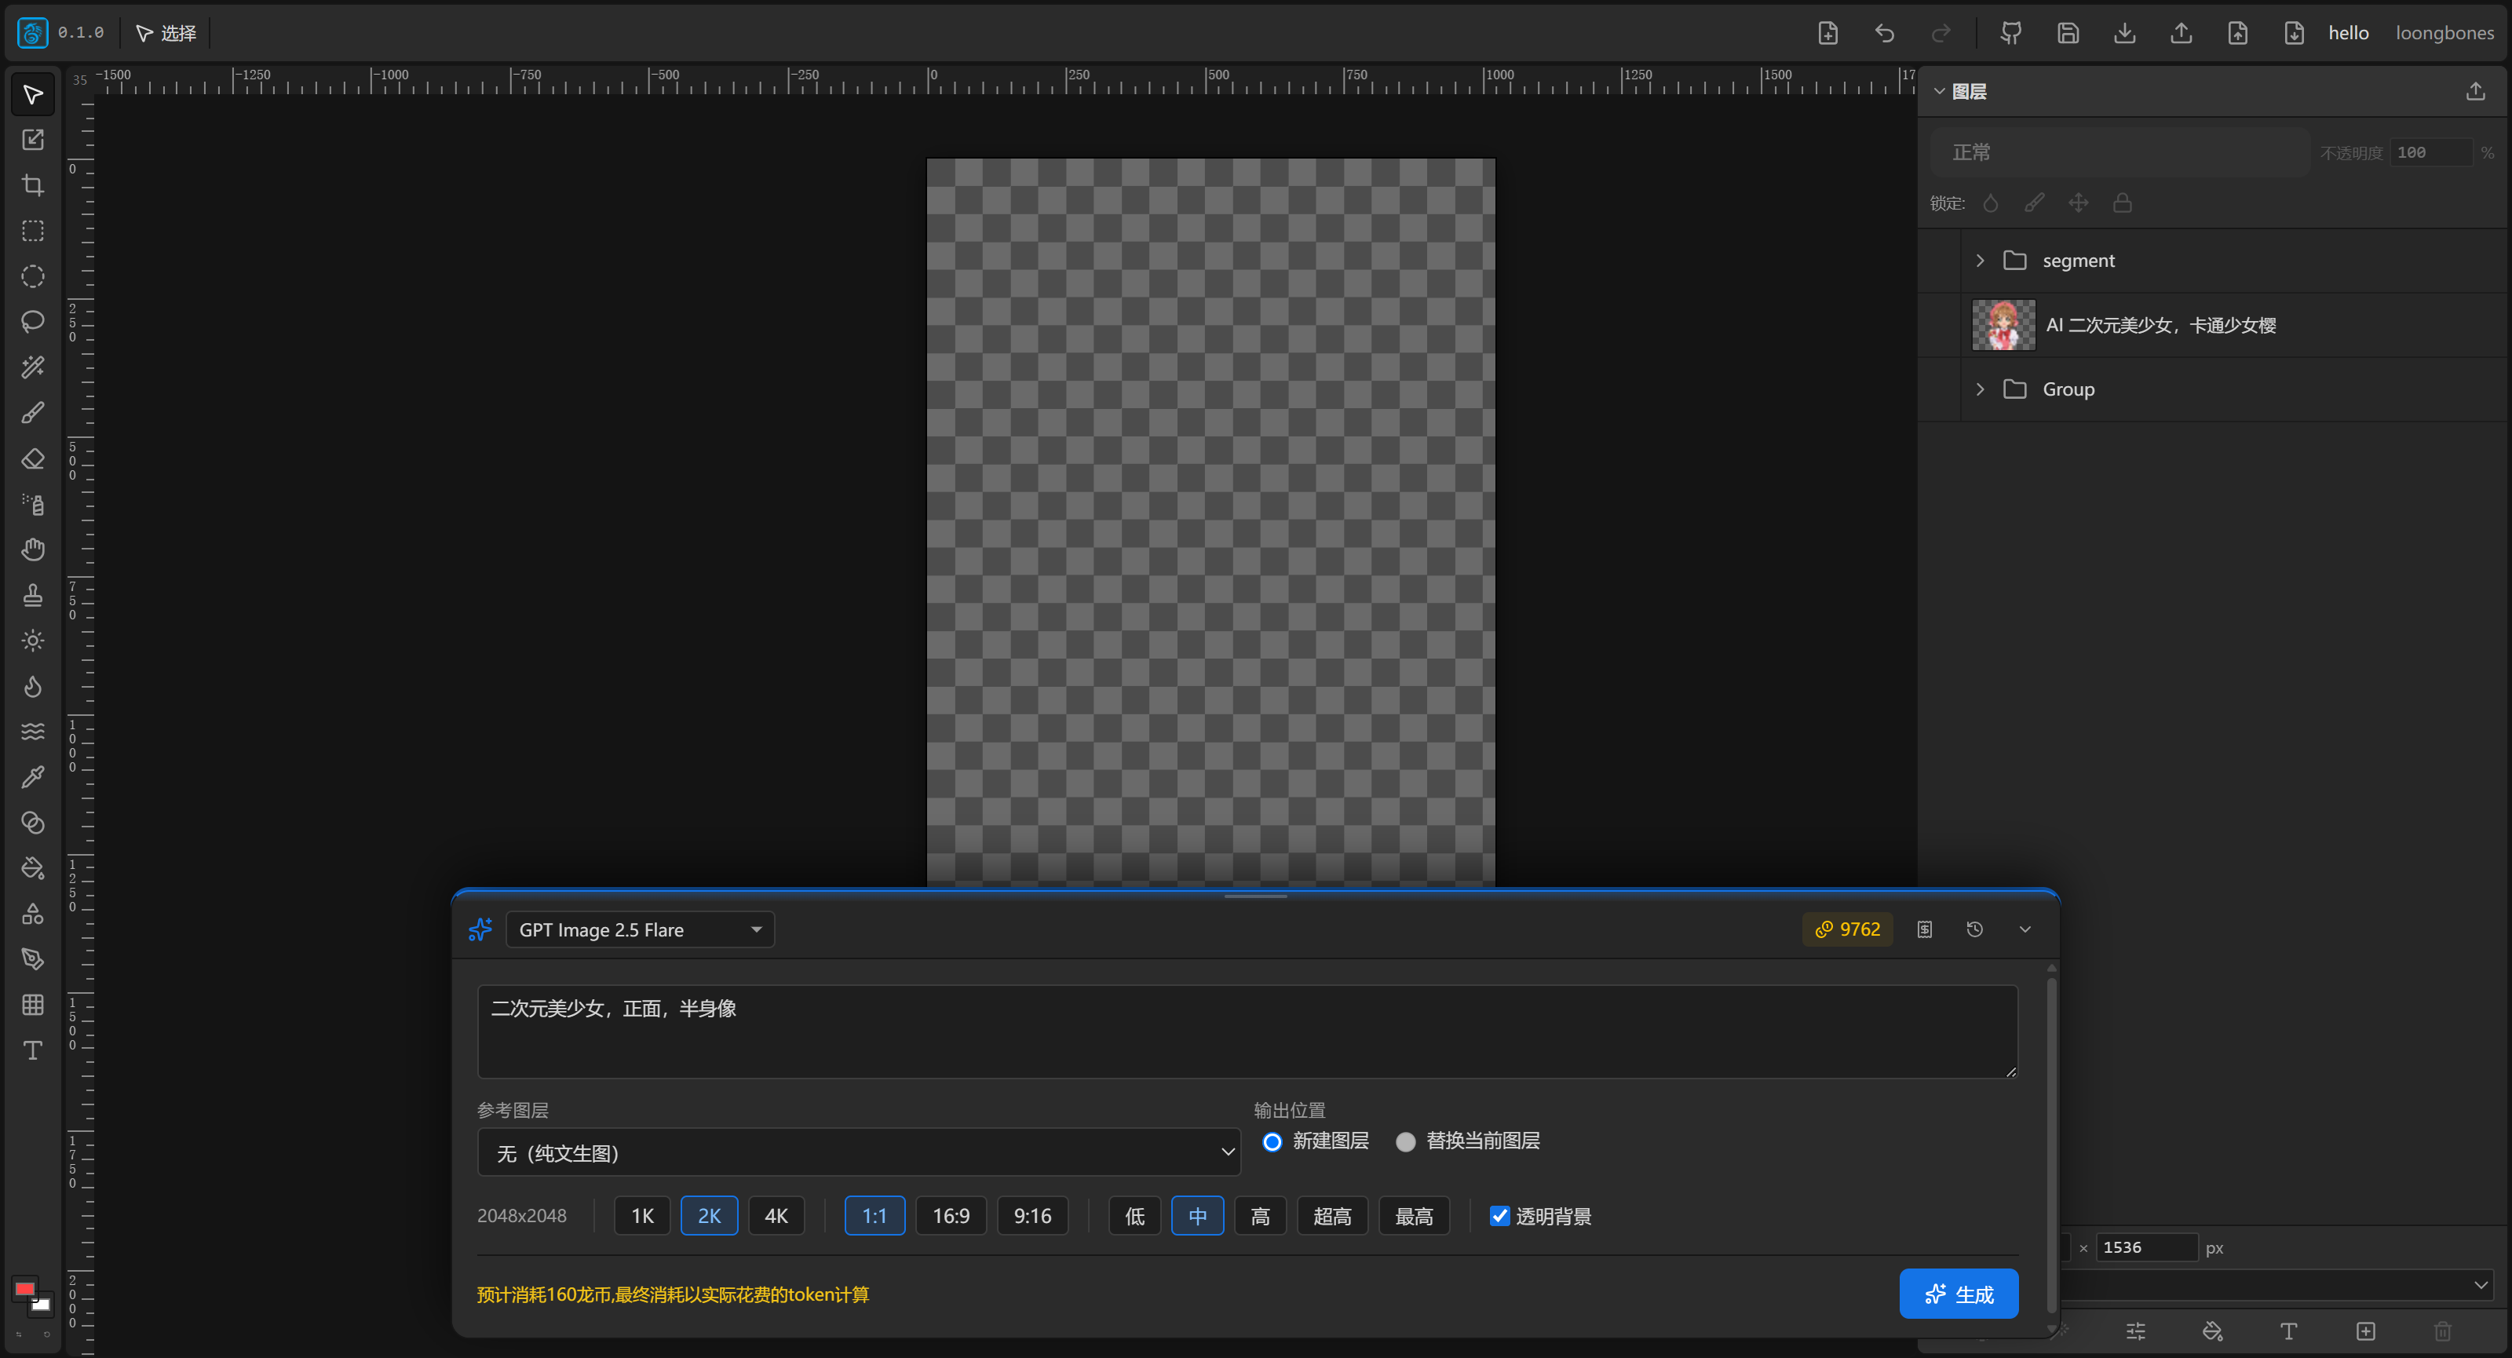Image resolution: width=2512 pixels, height=1358 pixels.
Task: Select the Brush tool
Action: 32,414
